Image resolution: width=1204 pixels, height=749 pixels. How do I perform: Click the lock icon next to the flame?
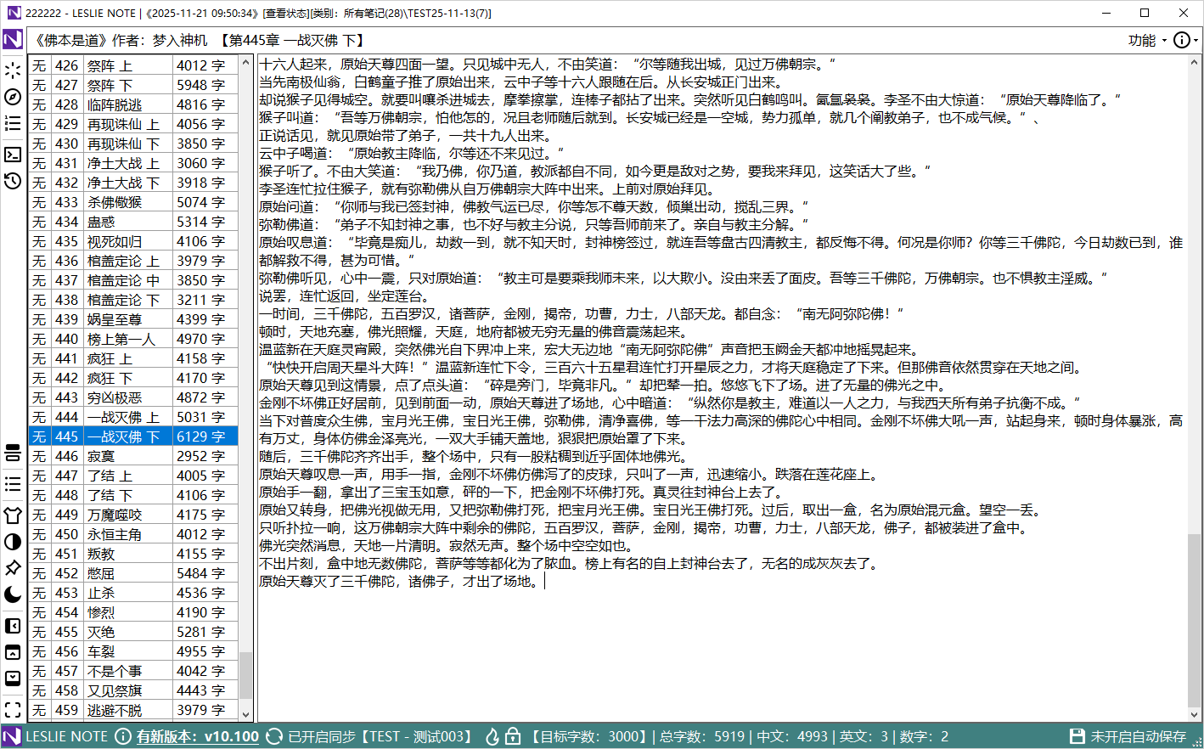coord(513,736)
